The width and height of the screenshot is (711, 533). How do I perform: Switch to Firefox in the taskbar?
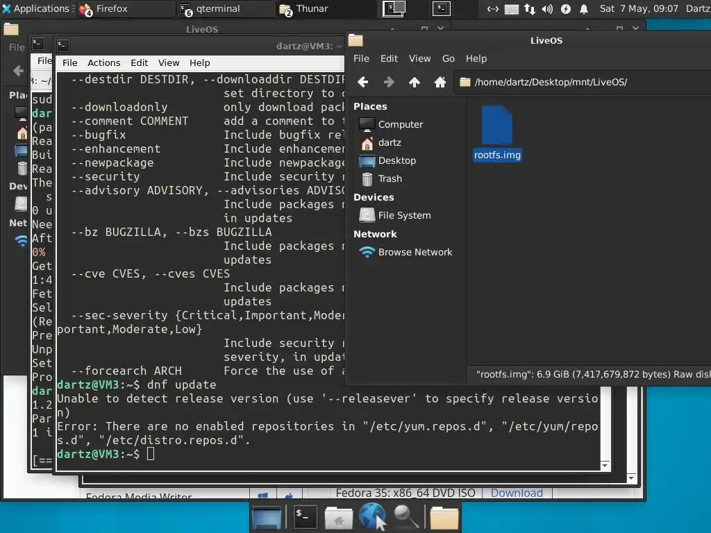tap(126, 8)
